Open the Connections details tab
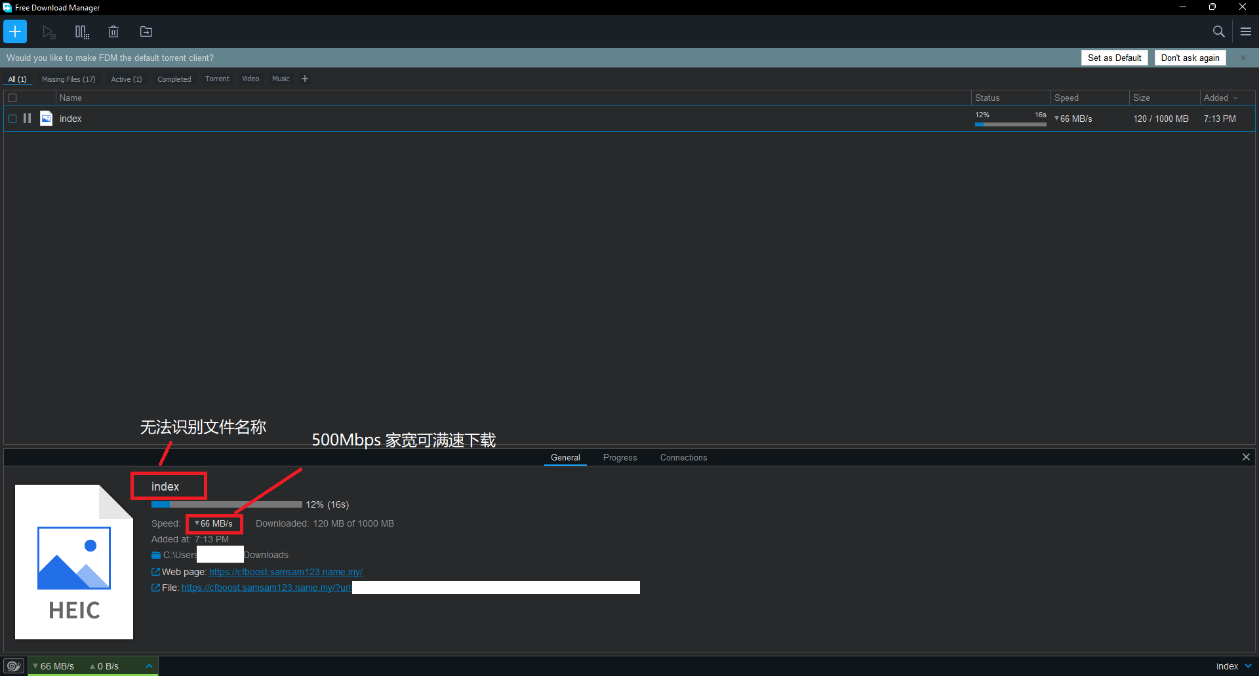The width and height of the screenshot is (1259, 676). point(684,457)
